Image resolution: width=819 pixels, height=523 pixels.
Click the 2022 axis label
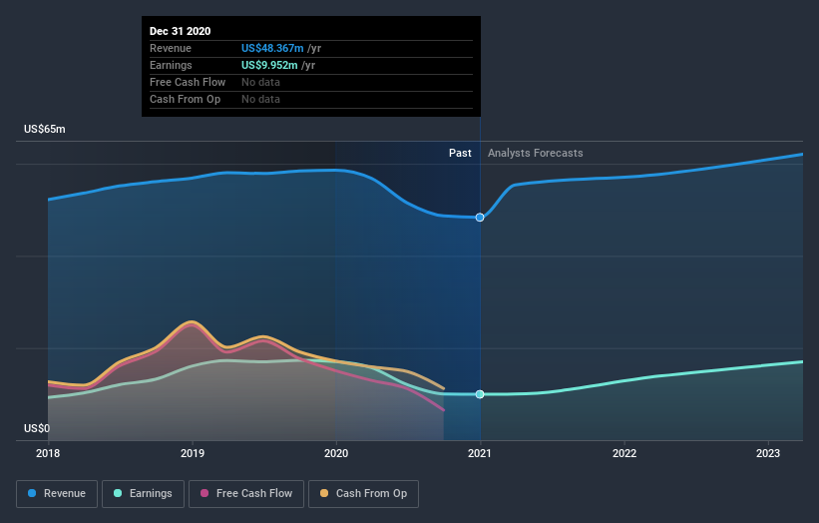point(624,453)
